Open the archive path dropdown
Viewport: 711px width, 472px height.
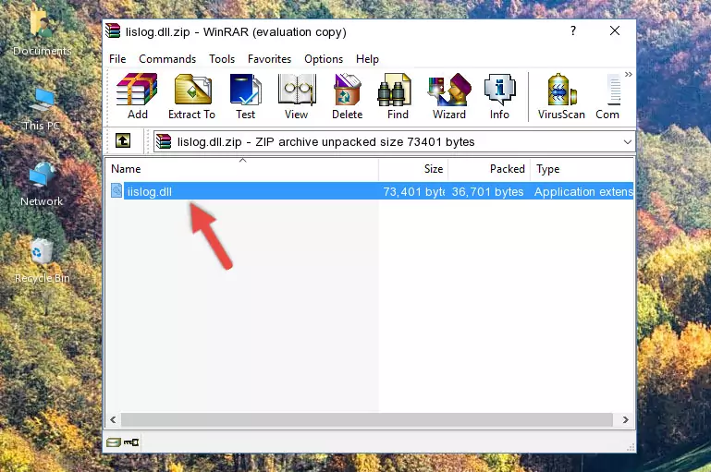click(x=628, y=141)
